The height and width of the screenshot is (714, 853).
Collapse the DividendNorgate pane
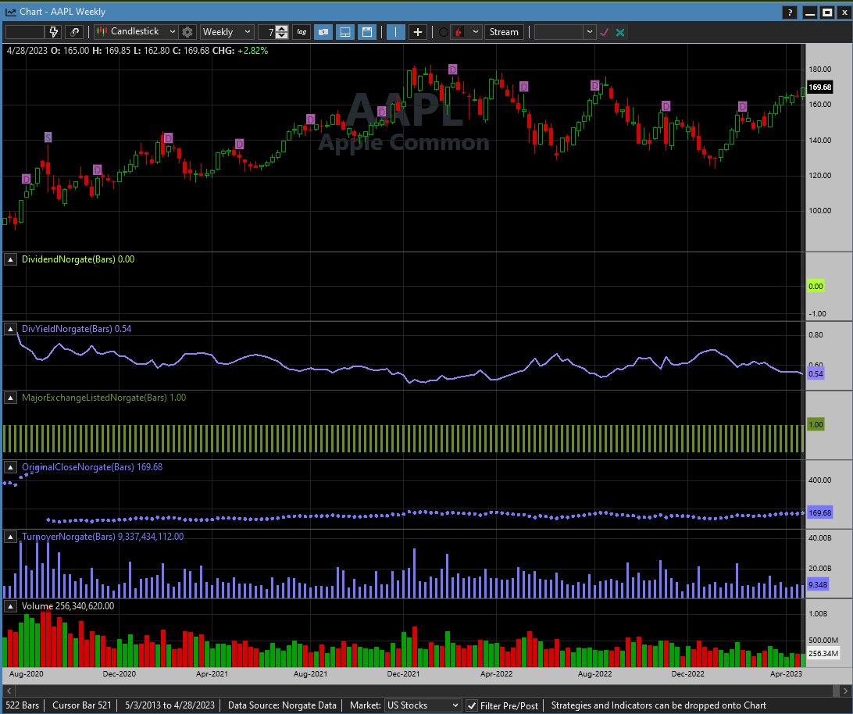[10, 259]
